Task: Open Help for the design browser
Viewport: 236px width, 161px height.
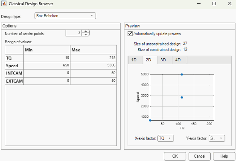Action: click(x=224, y=156)
